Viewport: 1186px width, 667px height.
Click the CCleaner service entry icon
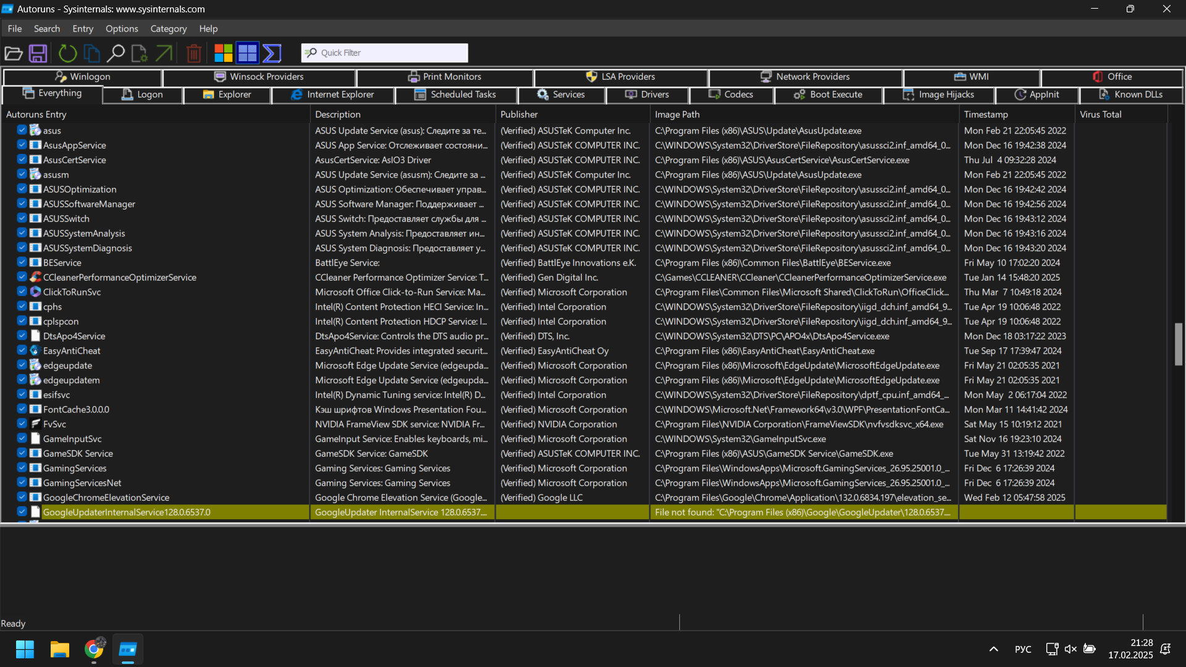36,277
